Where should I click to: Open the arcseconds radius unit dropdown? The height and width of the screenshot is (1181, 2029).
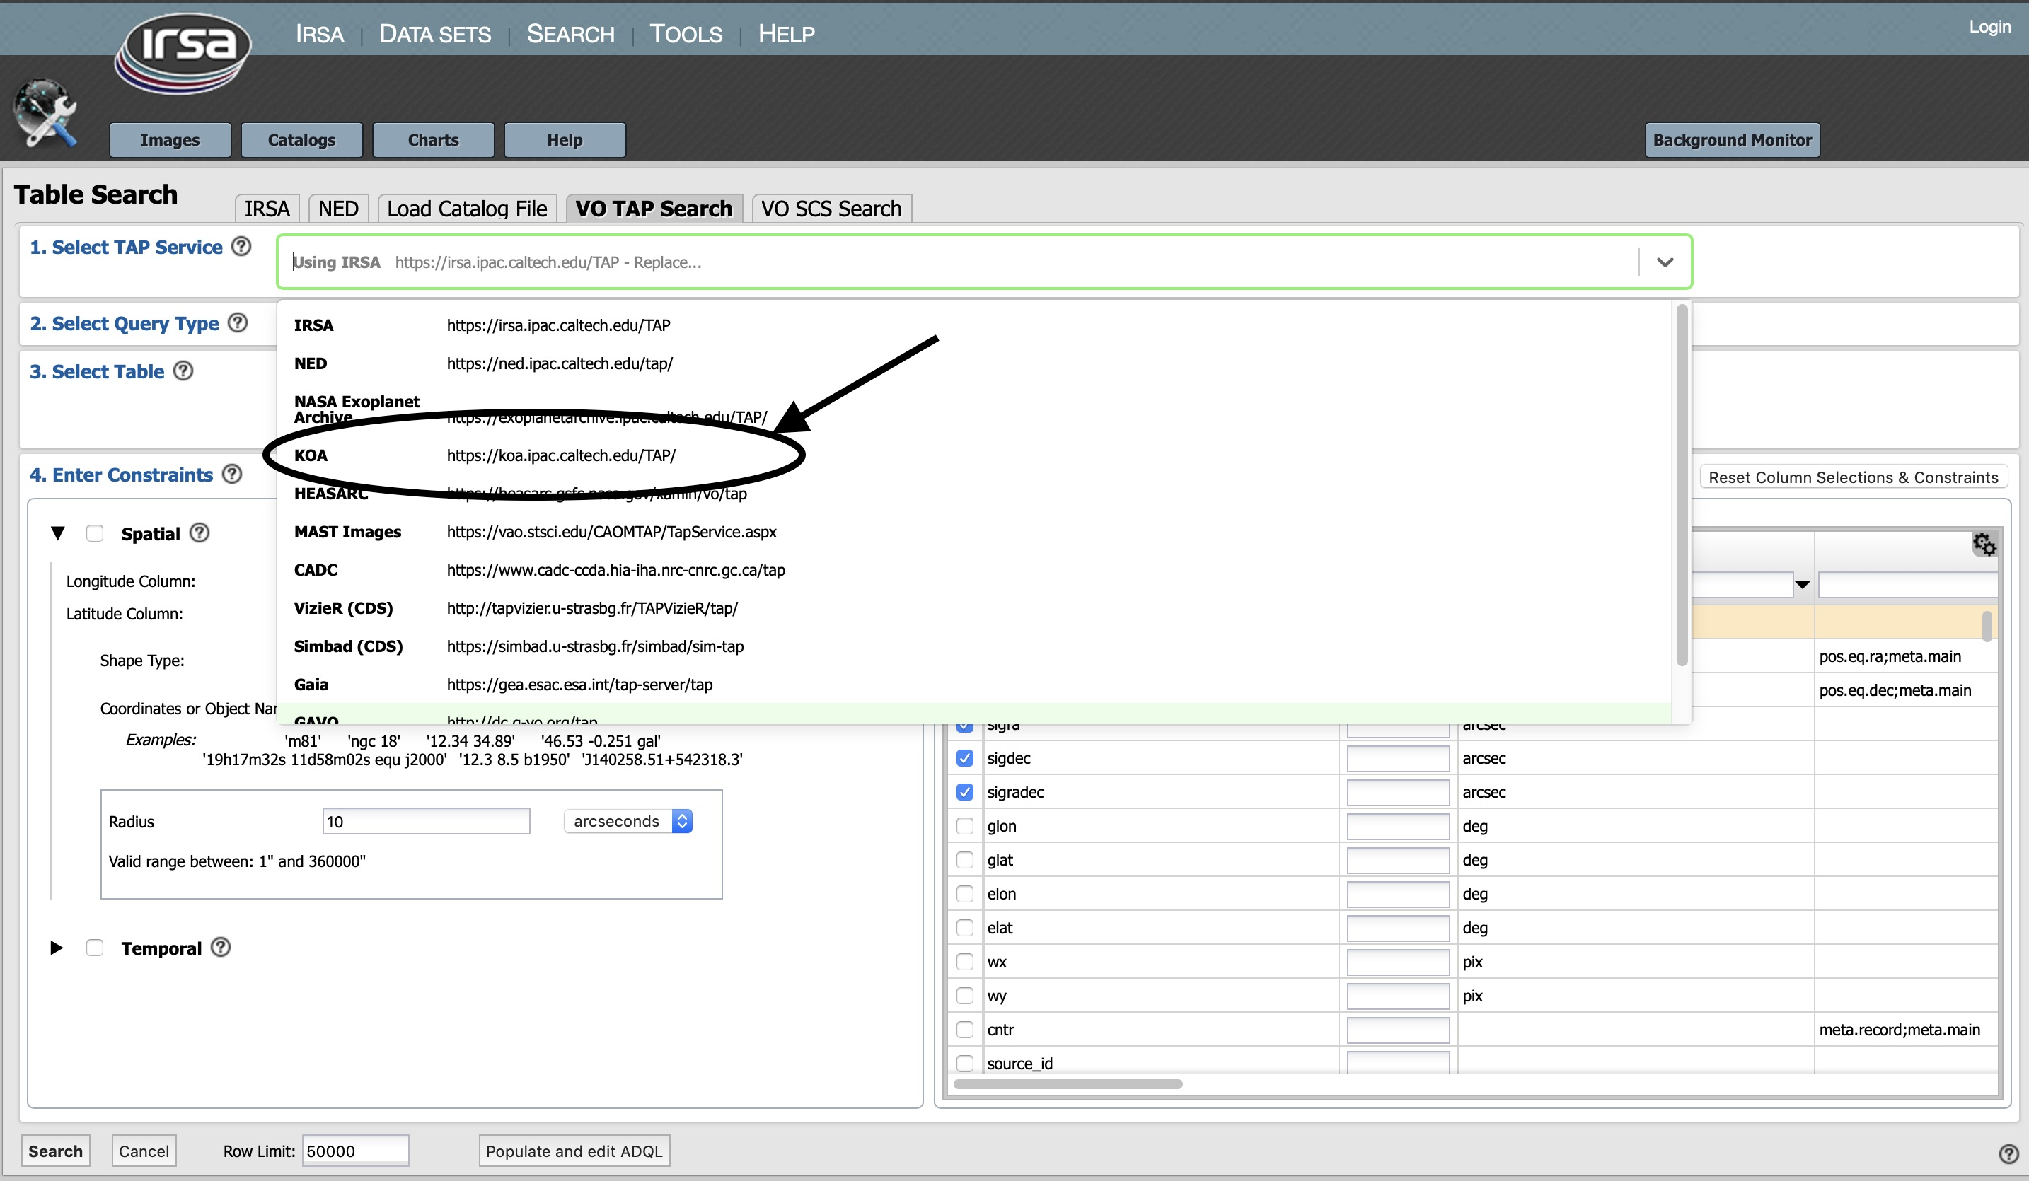(x=628, y=821)
